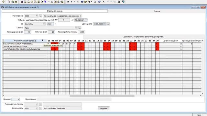The width and height of the screenshot is (207, 116).
Task: Switch to the Список tab
Action: point(157,11)
